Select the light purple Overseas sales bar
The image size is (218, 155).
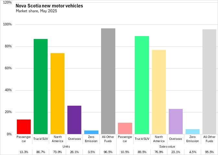(x=176, y=121)
